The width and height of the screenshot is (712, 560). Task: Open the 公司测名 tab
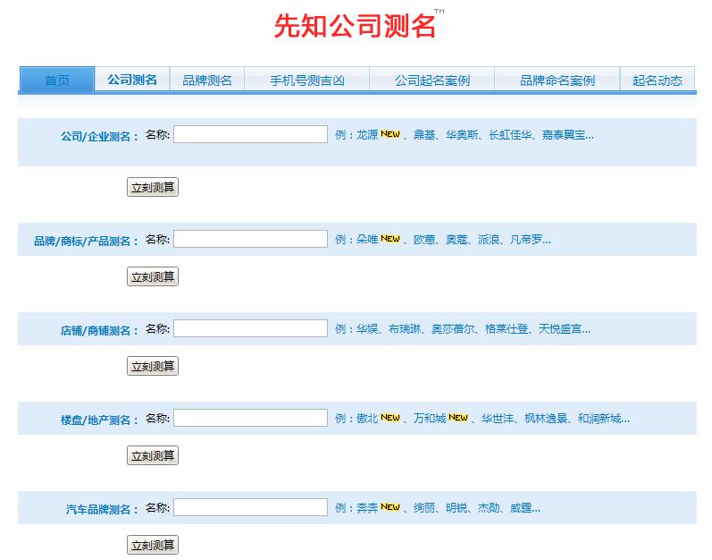click(x=132, y=80)
